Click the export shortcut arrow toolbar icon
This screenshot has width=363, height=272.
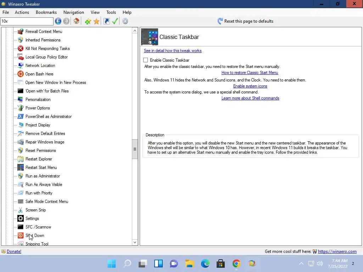pyautogui.click(x=106, y=21)
